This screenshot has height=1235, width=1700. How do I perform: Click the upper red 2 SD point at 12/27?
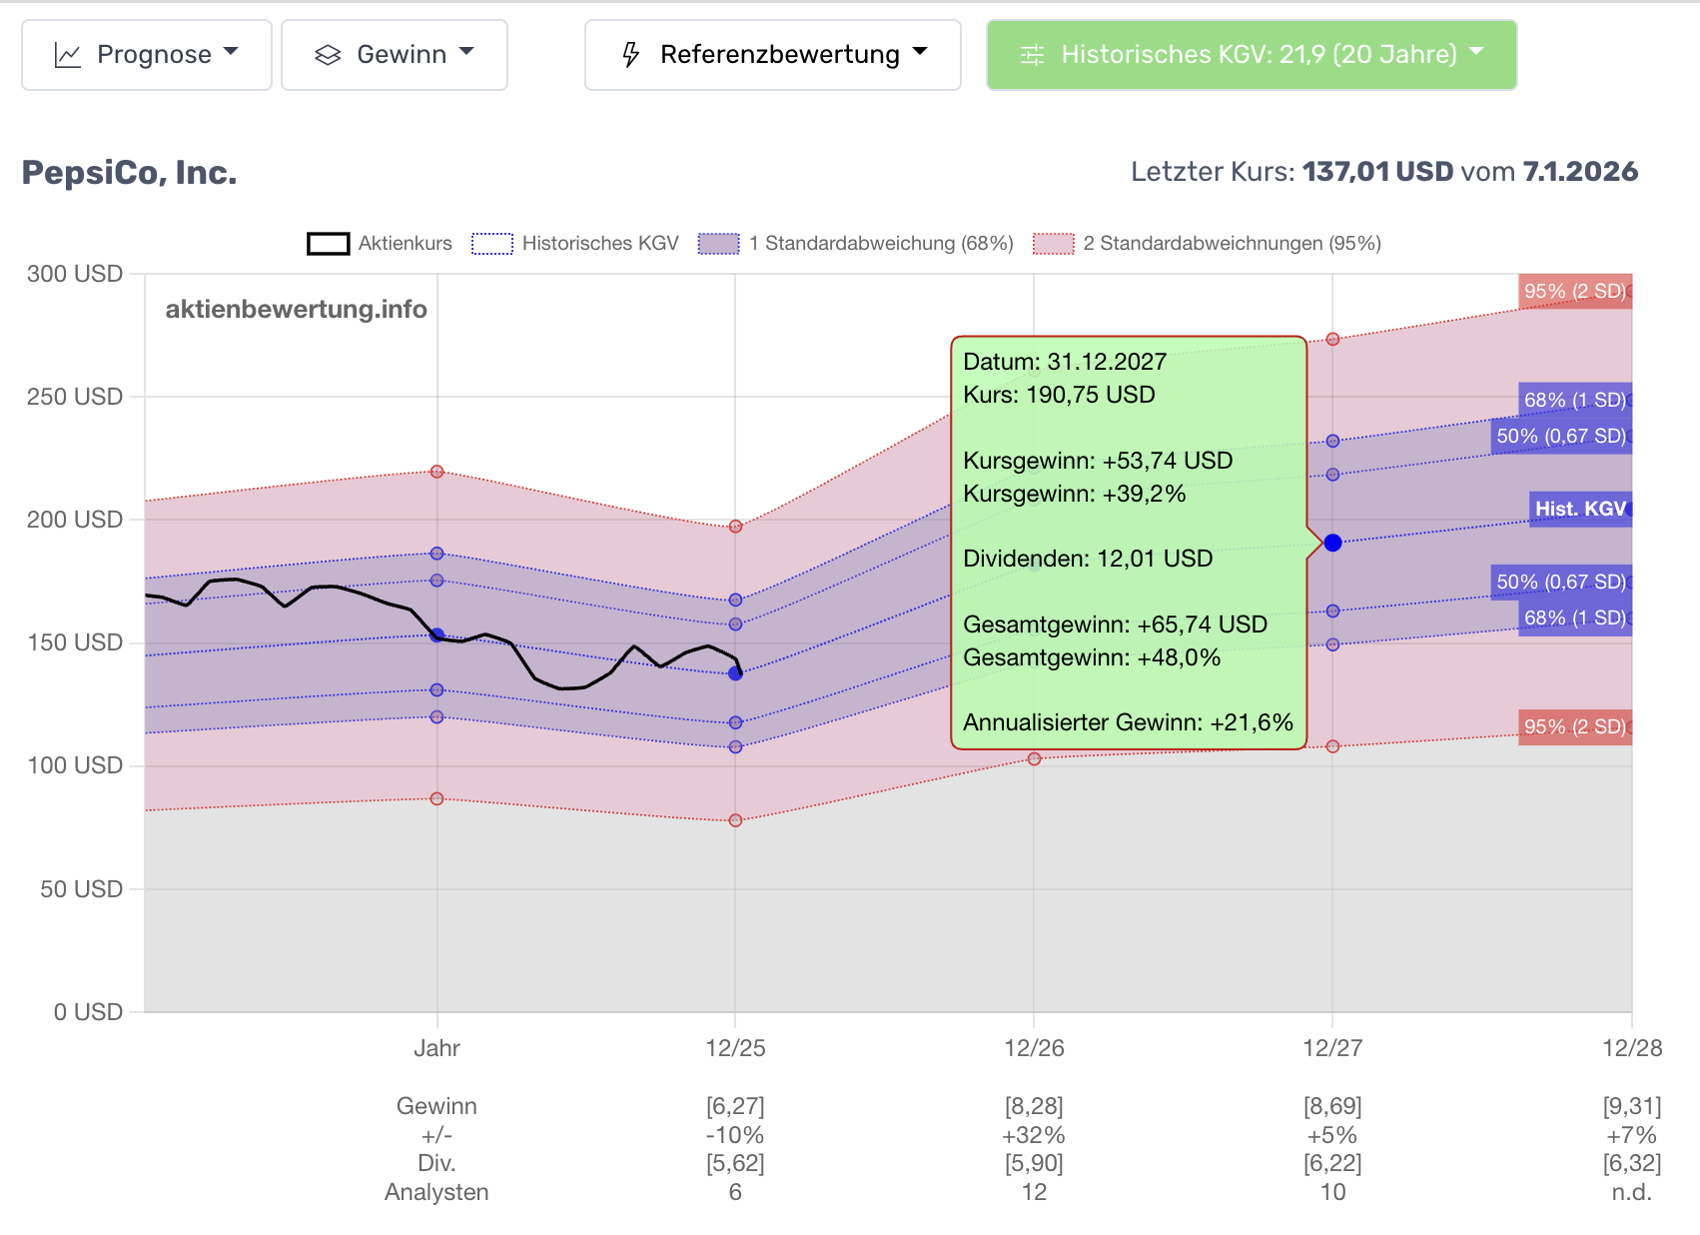[1332, 340]
